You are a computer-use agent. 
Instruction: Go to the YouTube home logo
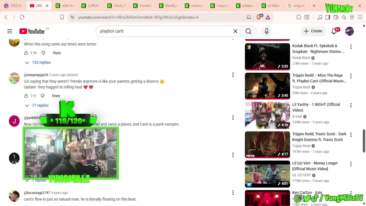coord(32,31)
